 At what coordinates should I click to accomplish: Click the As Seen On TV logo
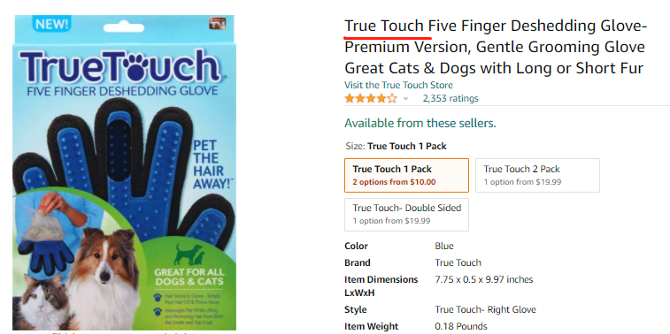(x=217, y=24)
